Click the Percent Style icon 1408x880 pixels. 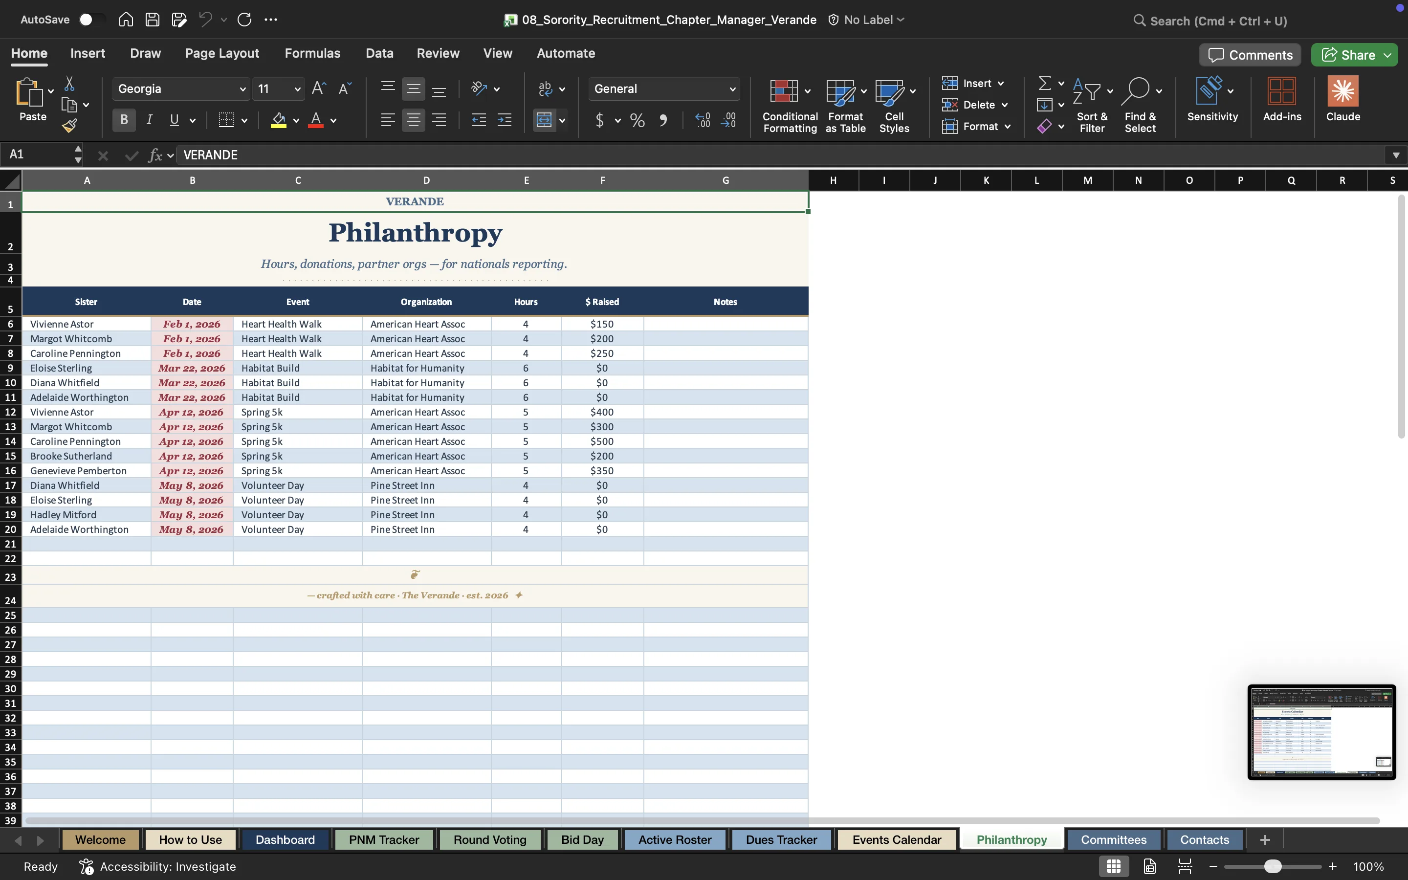[638, 120]
